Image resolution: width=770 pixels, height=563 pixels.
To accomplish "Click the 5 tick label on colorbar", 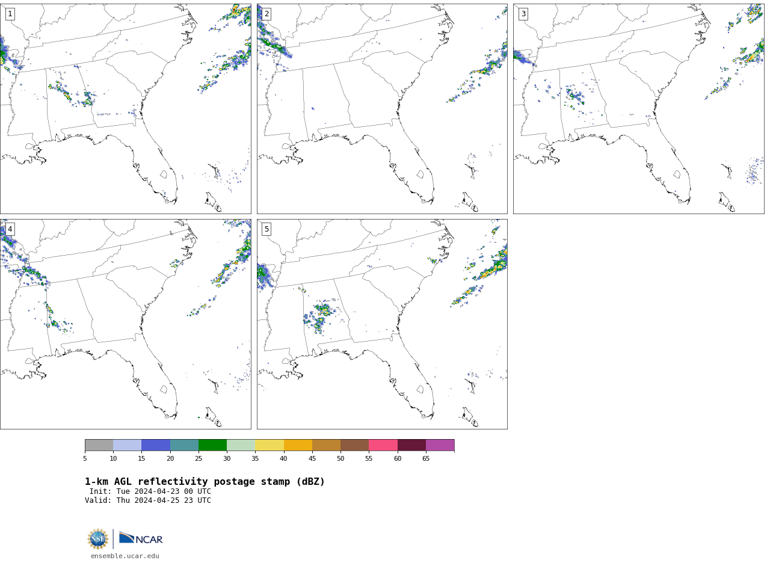I will click(x=85, y=459).
